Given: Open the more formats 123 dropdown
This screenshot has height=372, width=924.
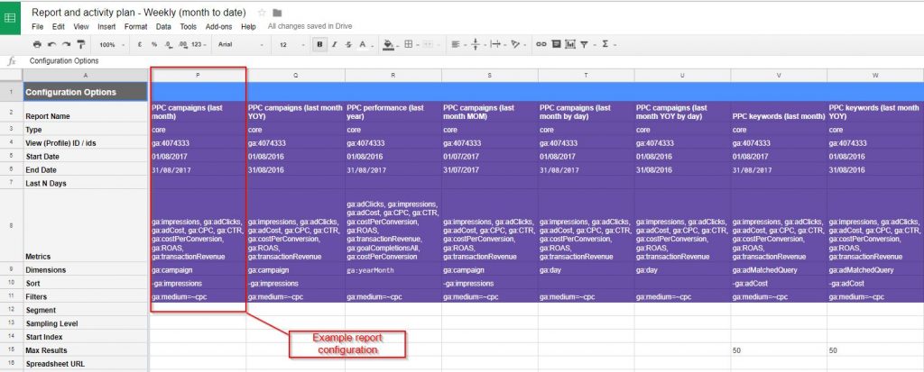Looking at the screenshot, I should point(200,45).
